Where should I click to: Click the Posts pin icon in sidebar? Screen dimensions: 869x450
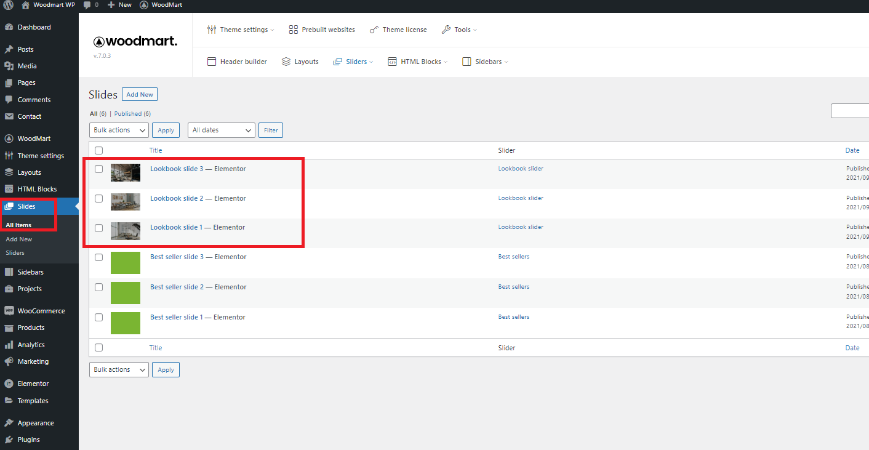click(9, 49)
